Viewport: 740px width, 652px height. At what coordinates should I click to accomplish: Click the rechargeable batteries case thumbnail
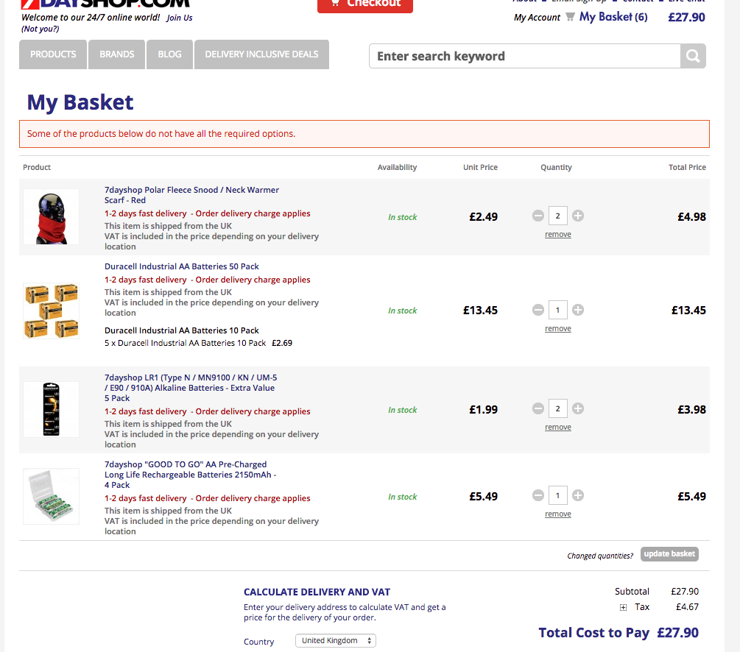click(51, 496)
